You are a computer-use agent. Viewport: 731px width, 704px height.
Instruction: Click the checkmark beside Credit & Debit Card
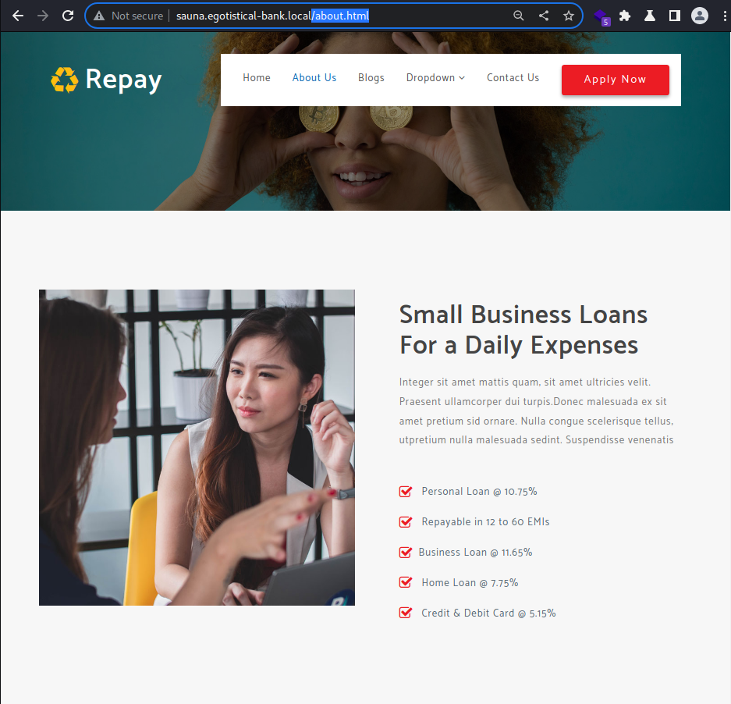click(x=406, y=613)
